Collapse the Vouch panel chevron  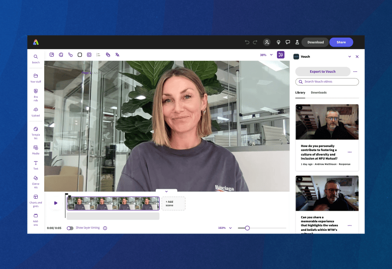(x=349, y=57)
